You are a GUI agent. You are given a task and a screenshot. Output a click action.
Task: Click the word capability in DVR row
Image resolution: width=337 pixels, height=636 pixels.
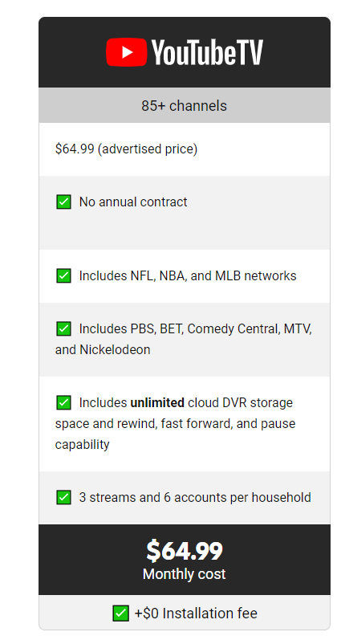(82, 445)
